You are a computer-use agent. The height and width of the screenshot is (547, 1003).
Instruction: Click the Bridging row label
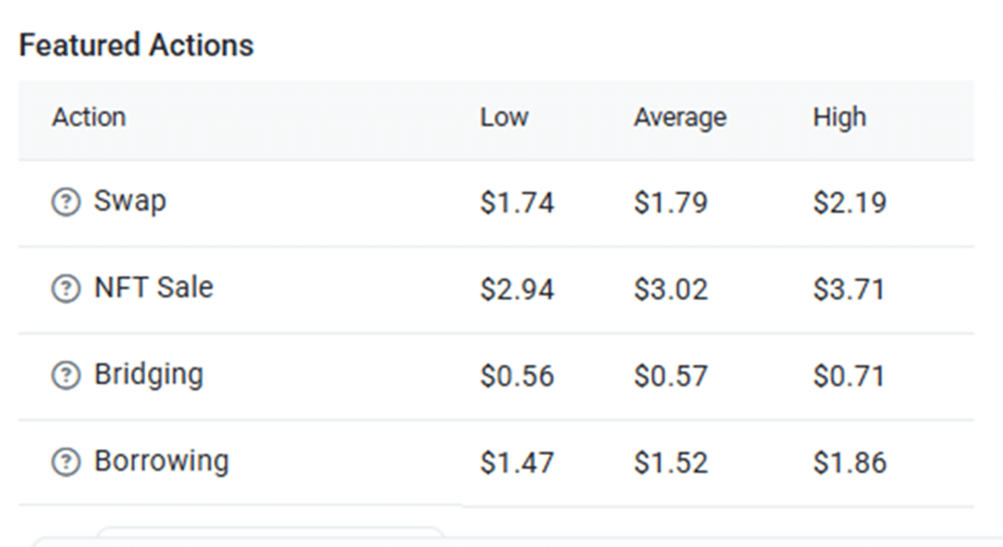click(148, 375)
